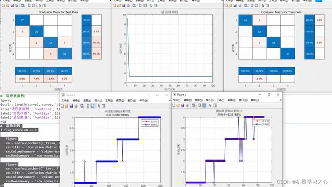Click the legend box in Figure 2 plot

coord(261,123)
